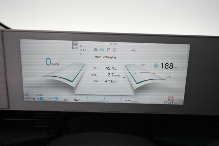Image resolution: width=219 pixels, height=146 pixels.
Task: Tap the 188 mi range readout
Action: coord(169,66)
